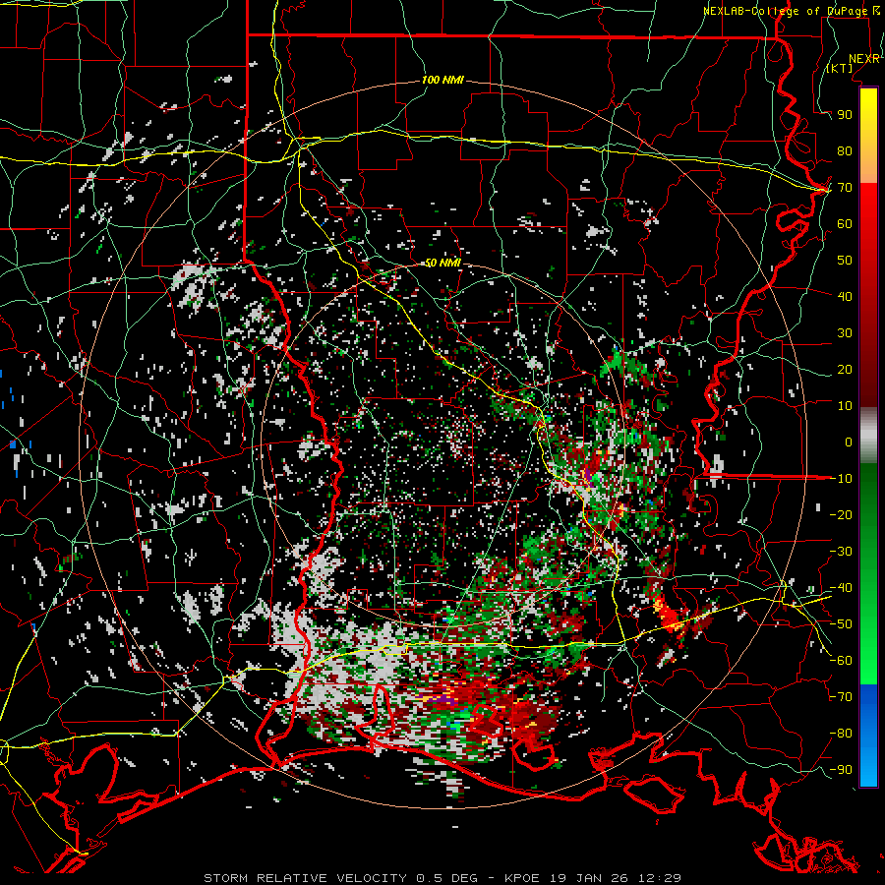The image size is (885, 885).
Task: Click the 50 NMI range ring label
Action: (x=442, y=263)
